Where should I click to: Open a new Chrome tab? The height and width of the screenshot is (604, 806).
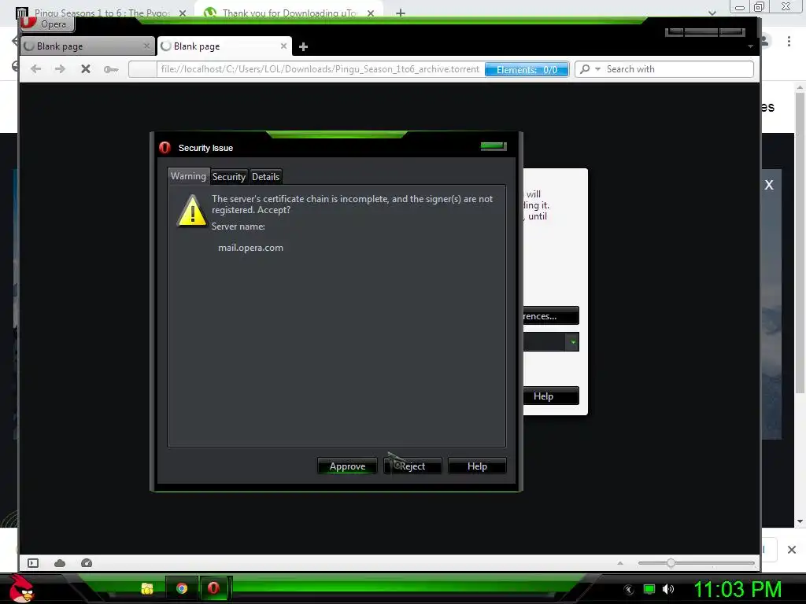pyautogui.click(x=401, y=13)
